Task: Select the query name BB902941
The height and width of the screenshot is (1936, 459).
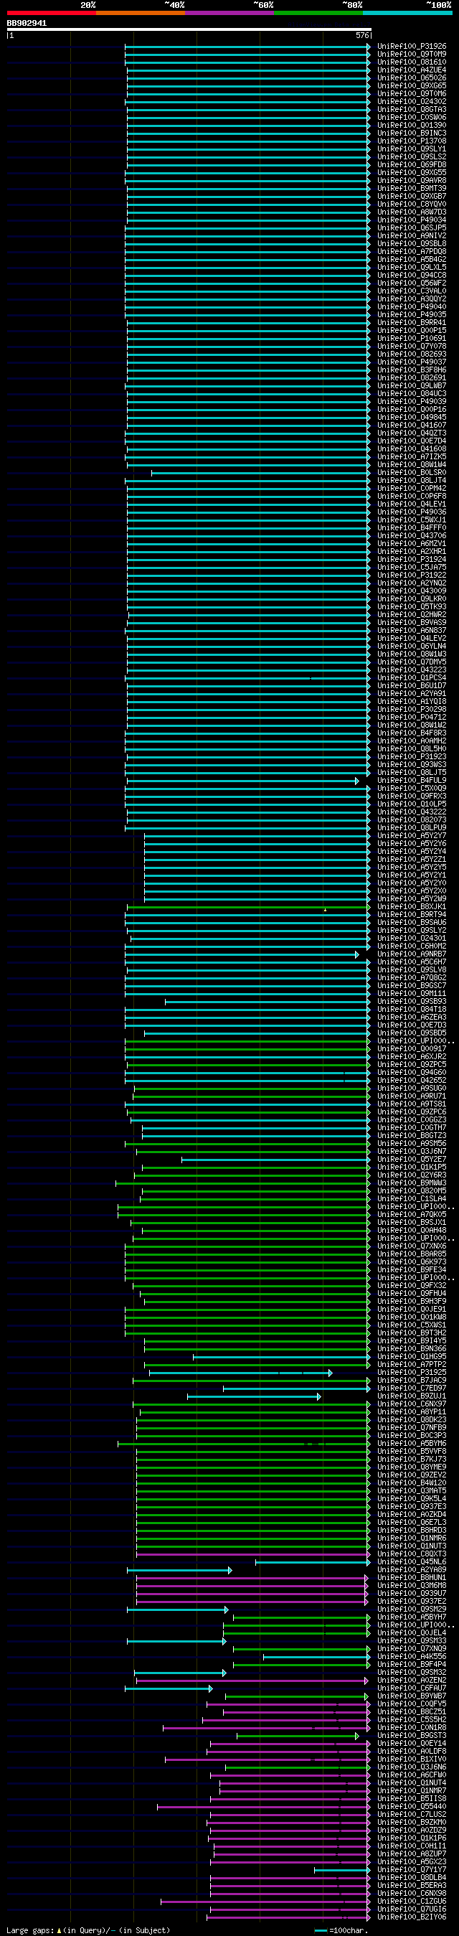Action: tap(27, 23)
